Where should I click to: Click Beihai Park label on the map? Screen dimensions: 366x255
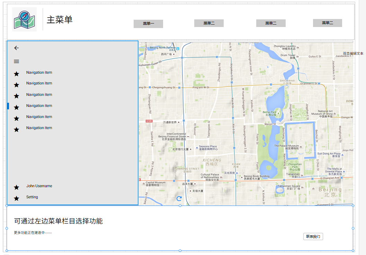coord(269,113)
